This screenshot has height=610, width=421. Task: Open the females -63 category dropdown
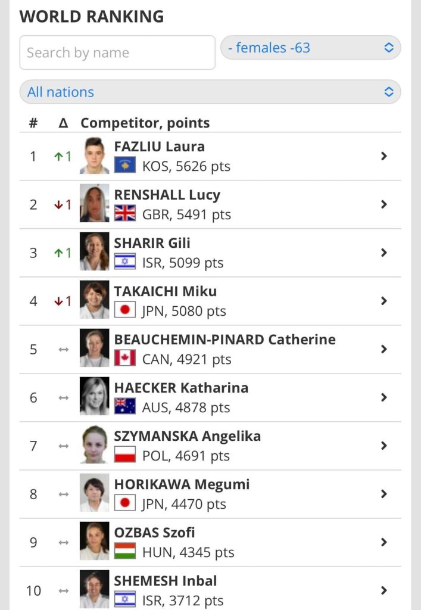pyautogui.click(x=311, y=48)
